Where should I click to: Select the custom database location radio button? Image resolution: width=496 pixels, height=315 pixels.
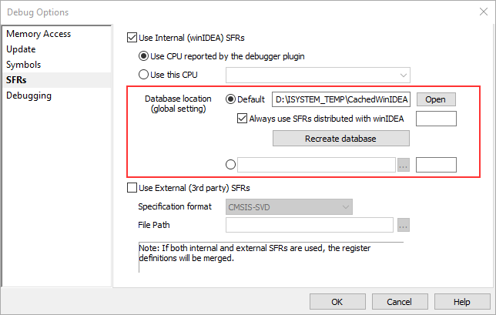pyautogui.click(x=231, y=164)
